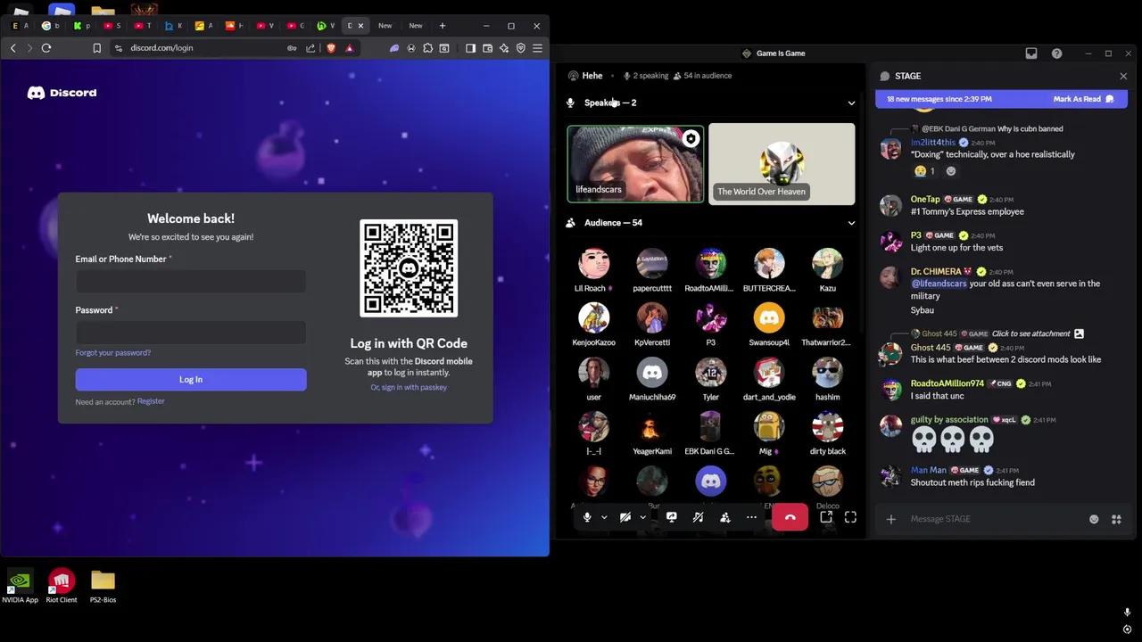
Task: Reload the discord.com/login page
Action: click(46, 48)
